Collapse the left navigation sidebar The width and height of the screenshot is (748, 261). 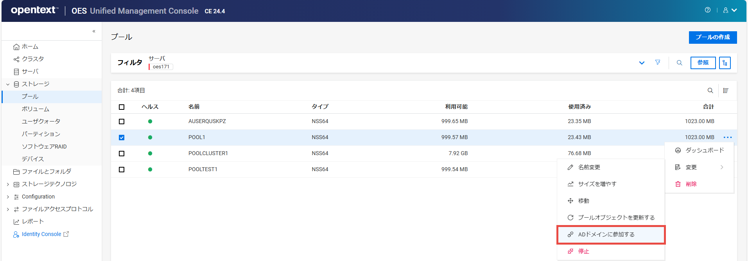click(94, 31)
